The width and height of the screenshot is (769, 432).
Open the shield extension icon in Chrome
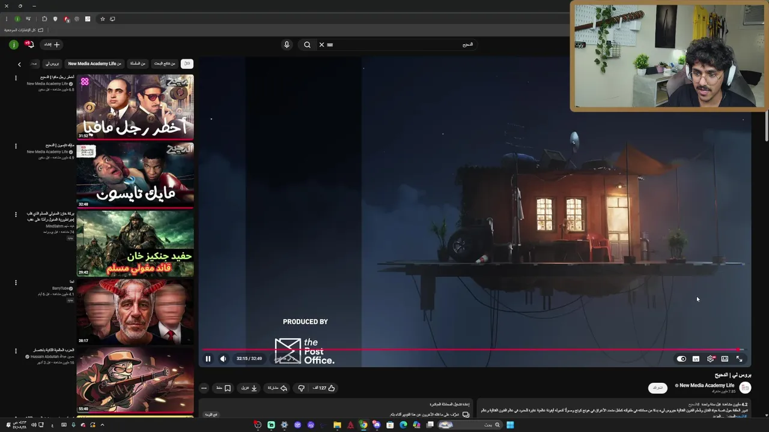pyautogui.click(x=55, y=19)
